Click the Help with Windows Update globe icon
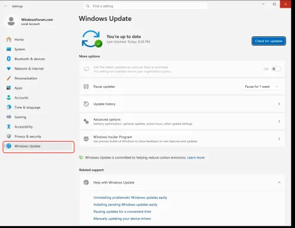 click(x=86, y=182)
